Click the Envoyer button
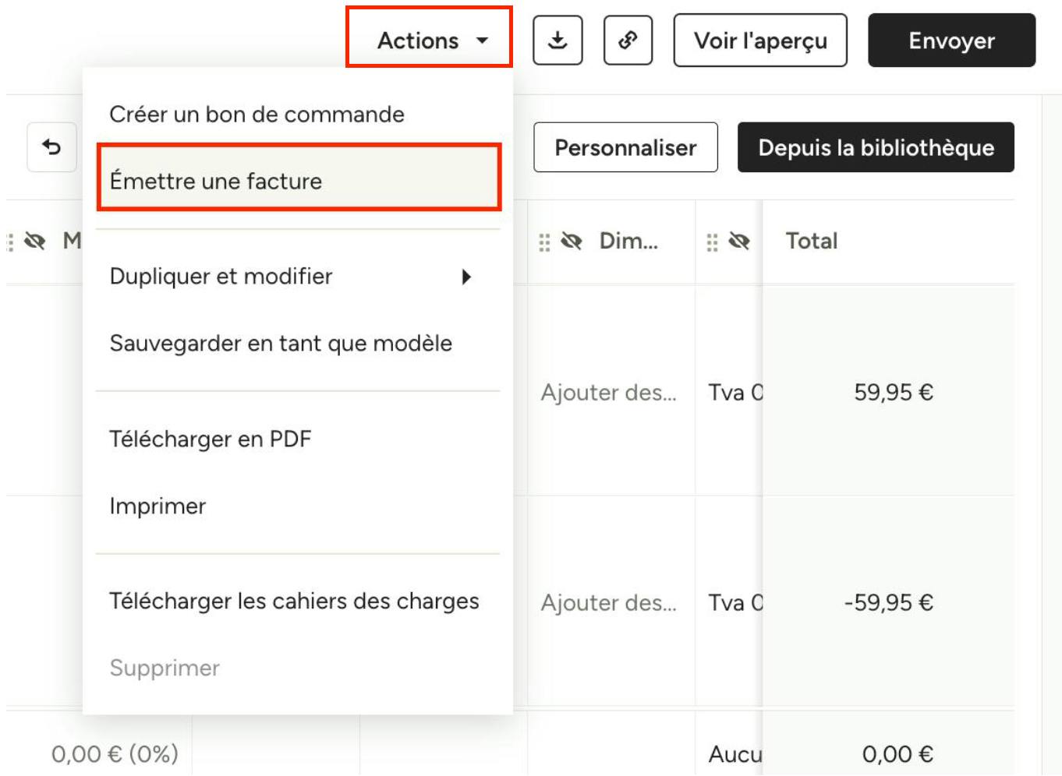Screen dimensions: 1062x776 click(951, 41)
